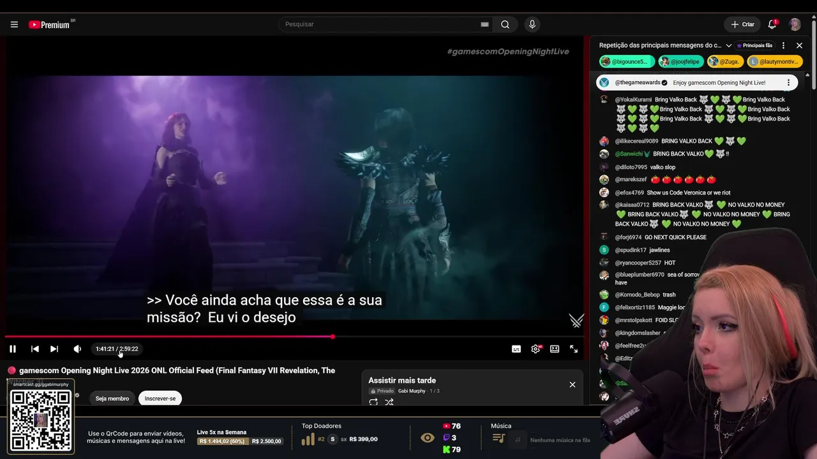Click @Komodo_Bebop chat author name
The width and height of the screenshot is (817, 459).
click(x=637, y=295)
